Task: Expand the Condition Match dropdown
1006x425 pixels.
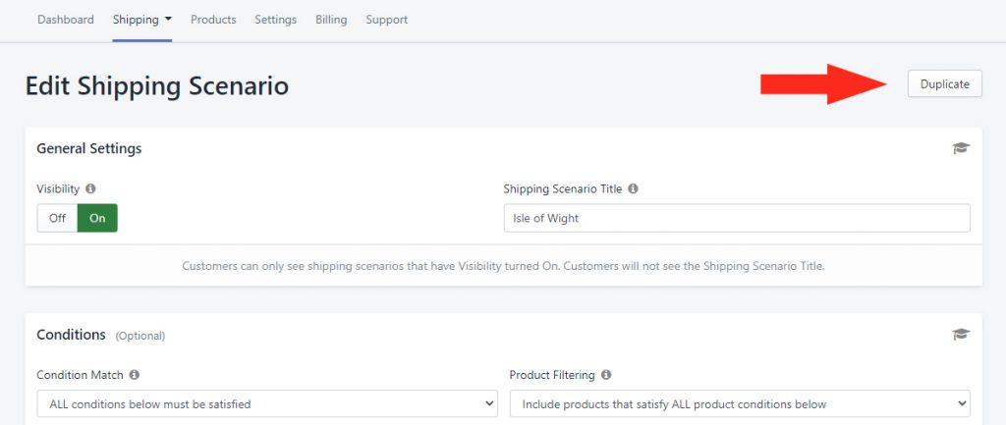Action: [x=267, y=403]
